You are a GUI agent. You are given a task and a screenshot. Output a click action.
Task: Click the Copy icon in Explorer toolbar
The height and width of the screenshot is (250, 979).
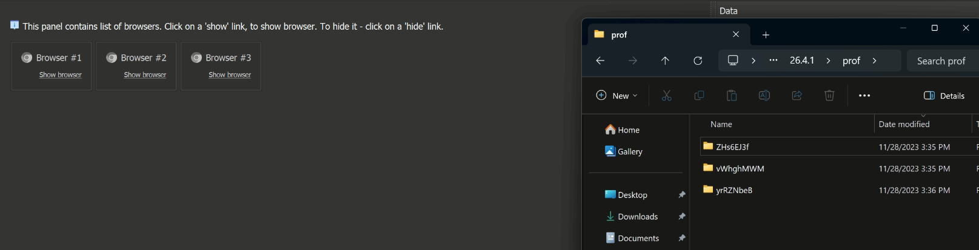699,96
